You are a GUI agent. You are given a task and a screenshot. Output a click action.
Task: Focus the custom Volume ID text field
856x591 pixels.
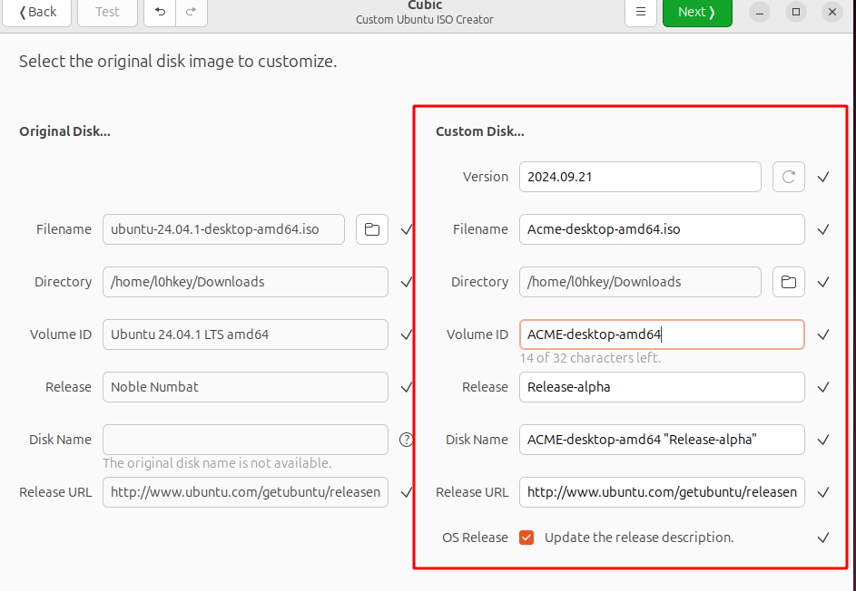662,334
